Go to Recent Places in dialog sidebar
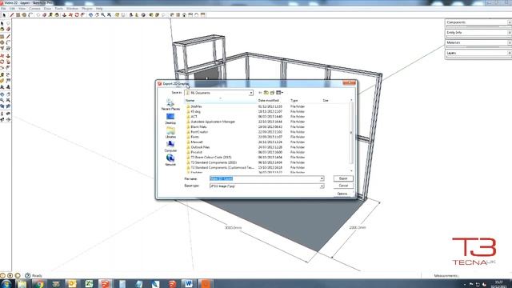Viewport: 512px width, 288px height. 170,105
